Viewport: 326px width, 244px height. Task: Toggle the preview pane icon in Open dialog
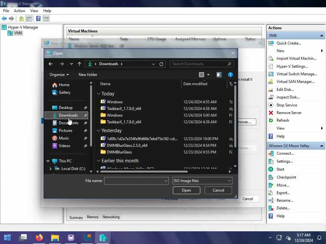coord(219,75)
